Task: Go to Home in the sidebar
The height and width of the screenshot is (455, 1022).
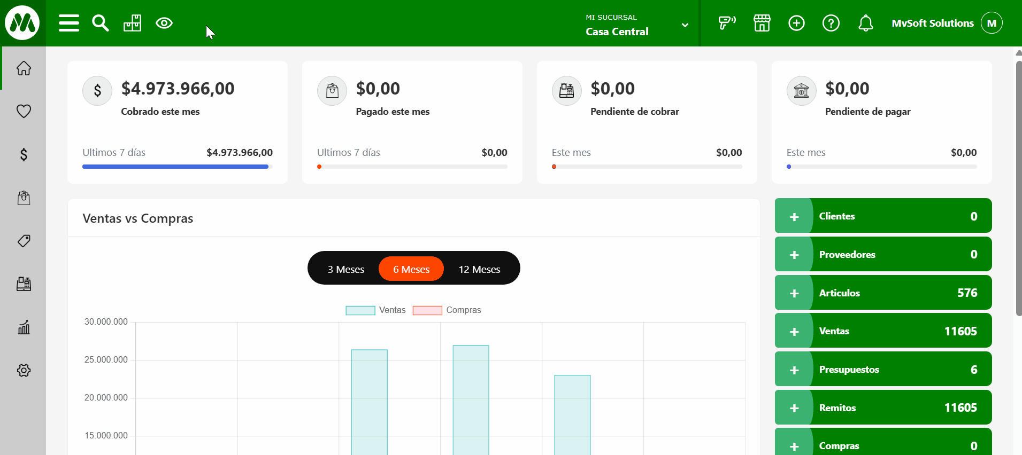Action: point(24,68)
